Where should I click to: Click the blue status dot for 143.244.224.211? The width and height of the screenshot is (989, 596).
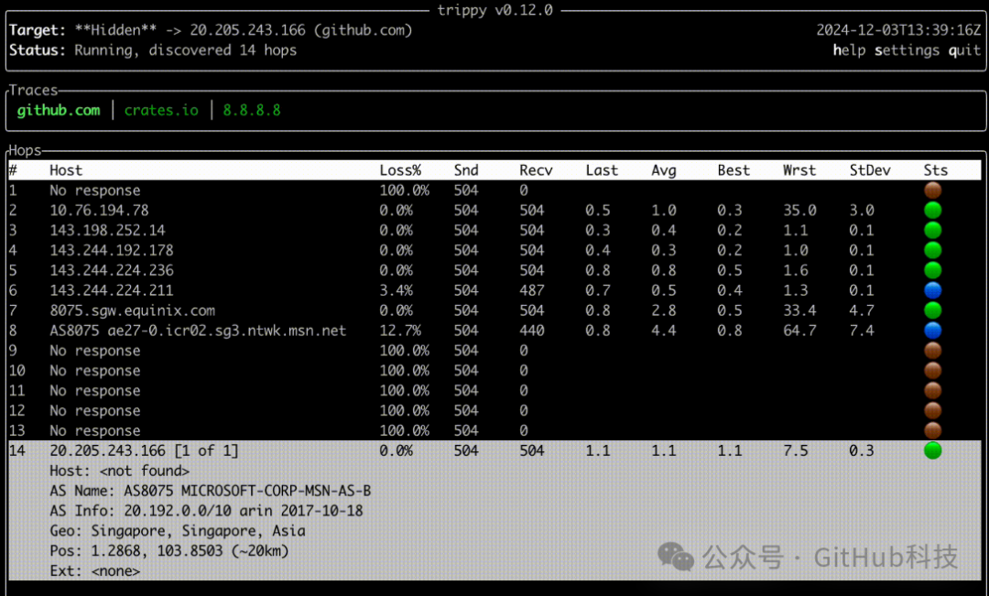tap(933, 290)
